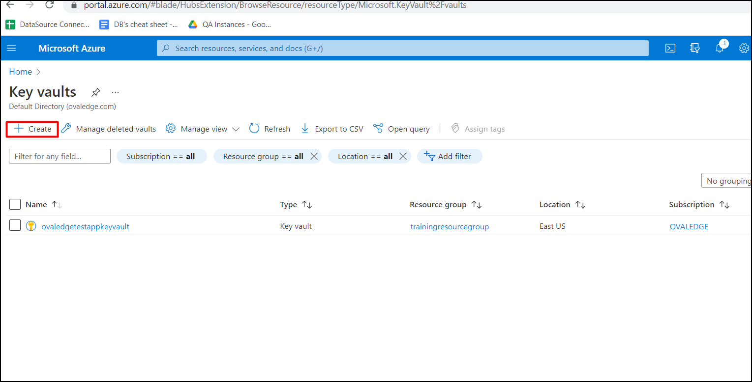Click the ovaledgetestappkeyvault key icon

click(x=31, y=226)
